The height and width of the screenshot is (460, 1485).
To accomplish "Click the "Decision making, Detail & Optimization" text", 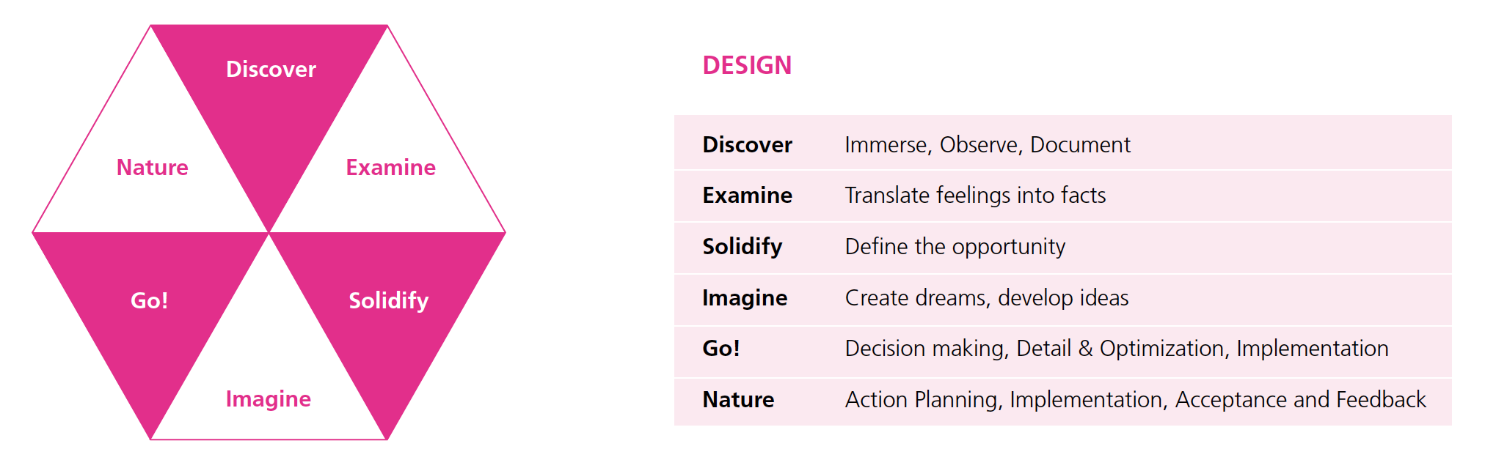I will pos(1035,349).
